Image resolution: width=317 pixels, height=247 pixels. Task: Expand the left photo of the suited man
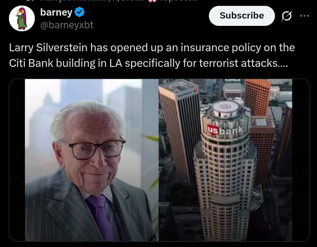(92, 160)
